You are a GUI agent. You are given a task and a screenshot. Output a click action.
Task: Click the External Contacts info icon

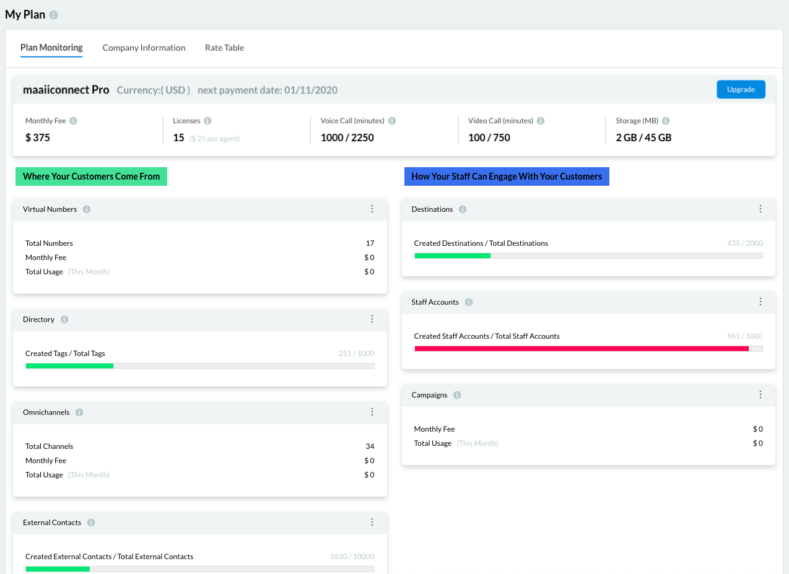pyautogui.click(x=91, y=523)
